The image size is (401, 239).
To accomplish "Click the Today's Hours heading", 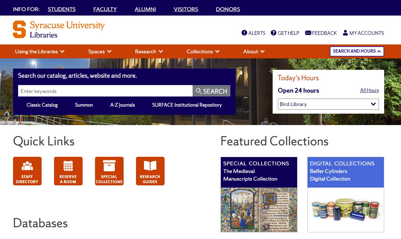I will [298, 78].
